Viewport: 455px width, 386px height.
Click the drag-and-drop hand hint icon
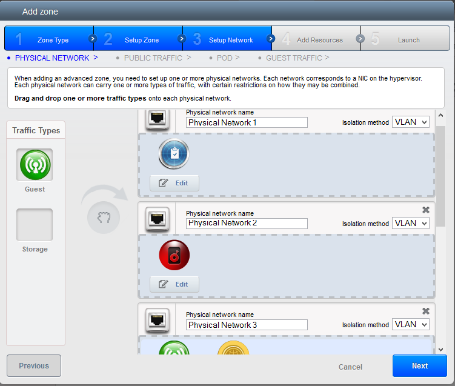click(104, 218)
